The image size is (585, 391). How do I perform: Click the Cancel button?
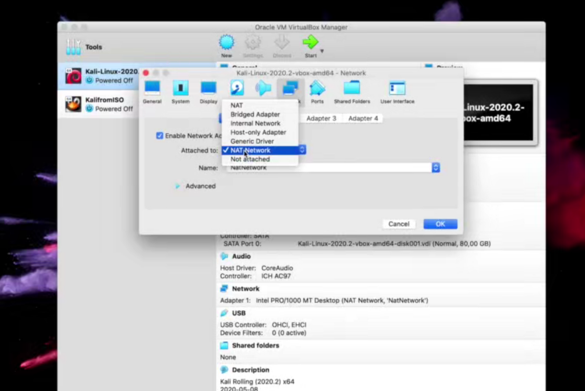tap(399, 224)
